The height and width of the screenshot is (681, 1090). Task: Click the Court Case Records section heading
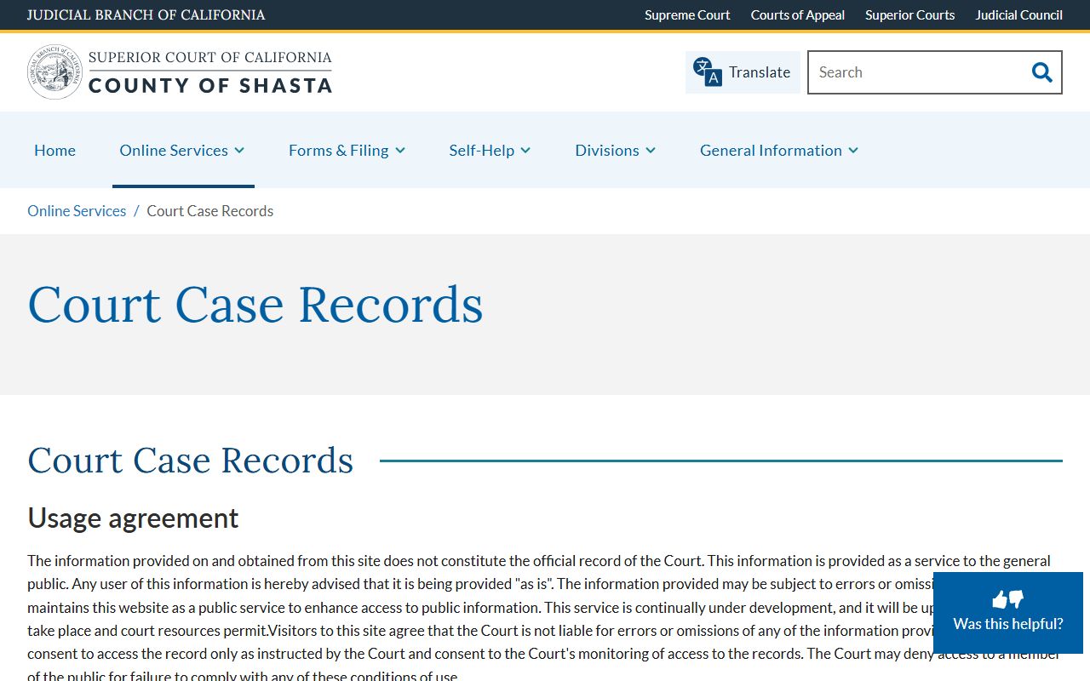tap(190, 461)
